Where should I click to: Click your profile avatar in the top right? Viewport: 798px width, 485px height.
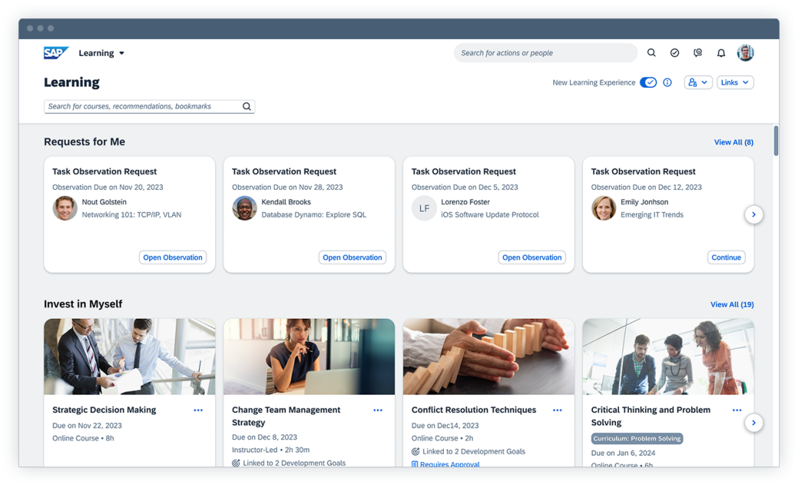(x=745, y=53)
